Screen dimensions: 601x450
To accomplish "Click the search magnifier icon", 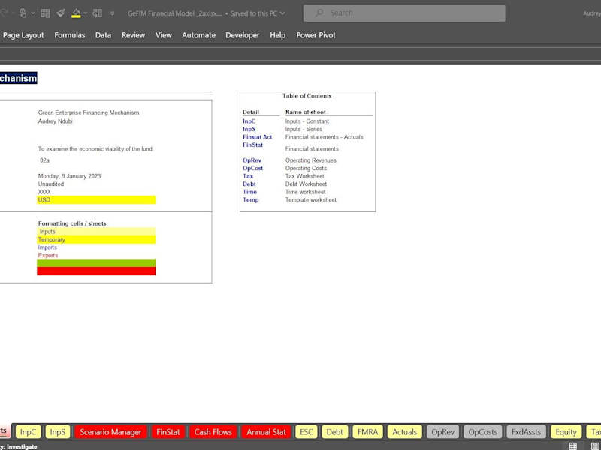I will point(319,13).
